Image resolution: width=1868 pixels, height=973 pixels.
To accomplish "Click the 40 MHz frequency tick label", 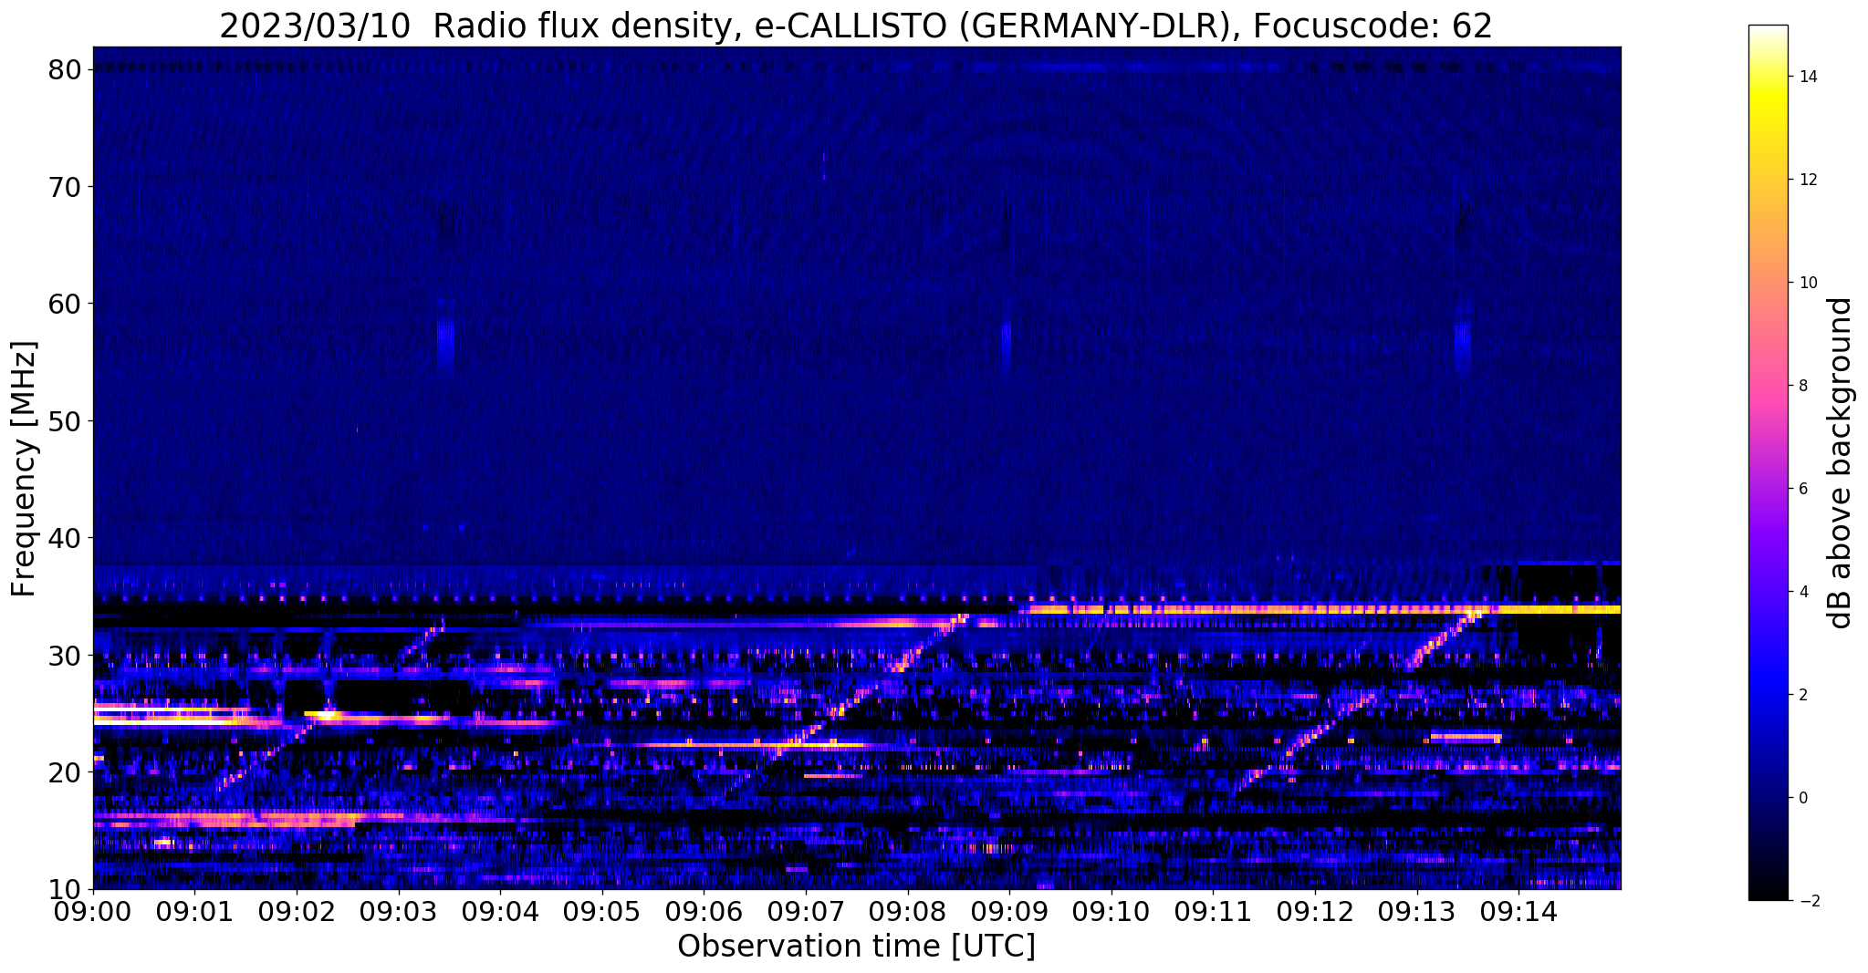I will click(x=66, y=538).
